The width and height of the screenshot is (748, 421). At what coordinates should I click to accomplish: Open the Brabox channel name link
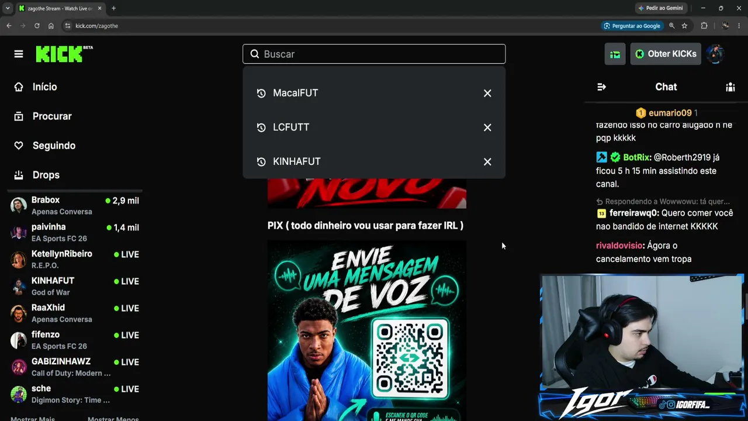point(46,200)
